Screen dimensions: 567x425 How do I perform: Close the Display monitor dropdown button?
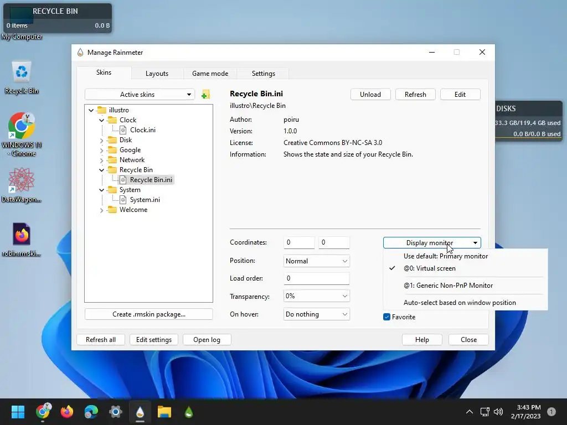(x=432, y=243)
